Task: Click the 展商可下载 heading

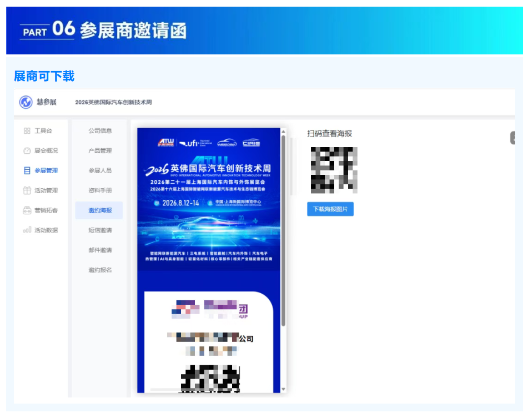Action: pos(44,76)
